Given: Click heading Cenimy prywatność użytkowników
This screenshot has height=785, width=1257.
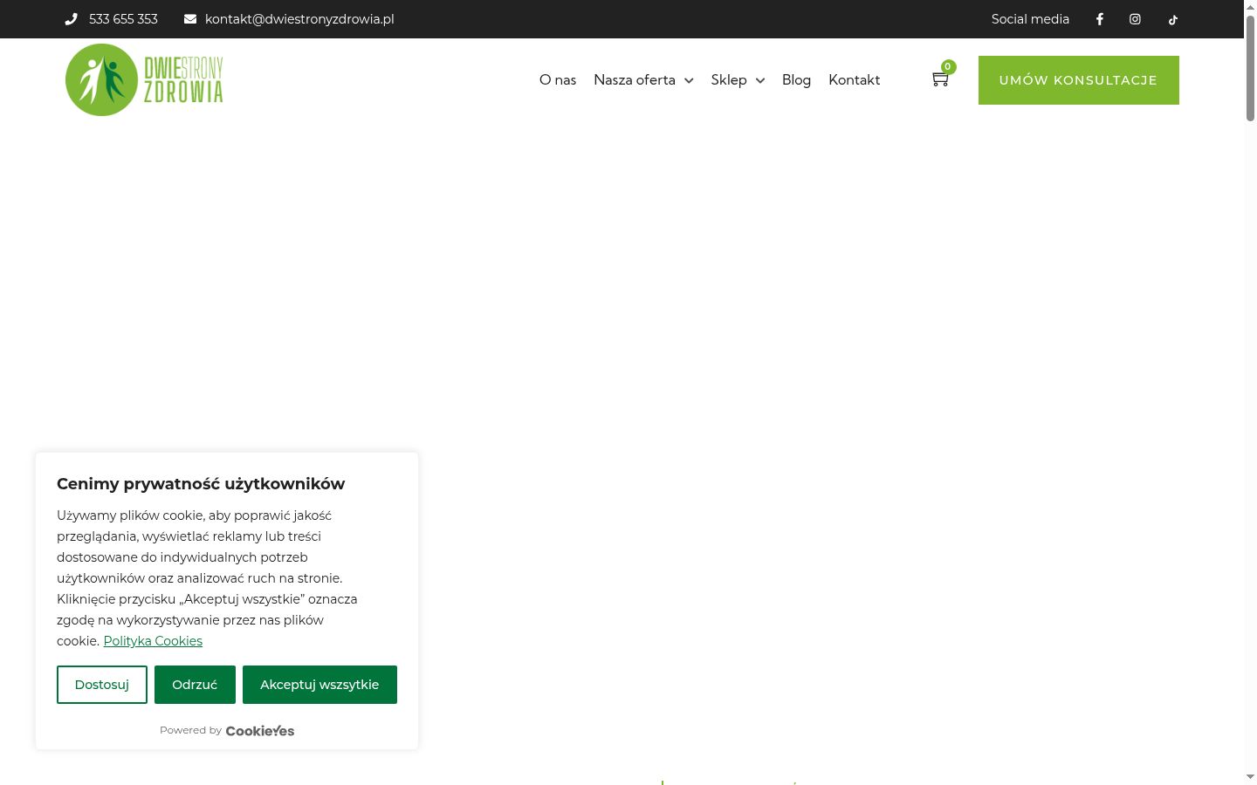Looking at the screenshot, I should click(x=201, y=484).
